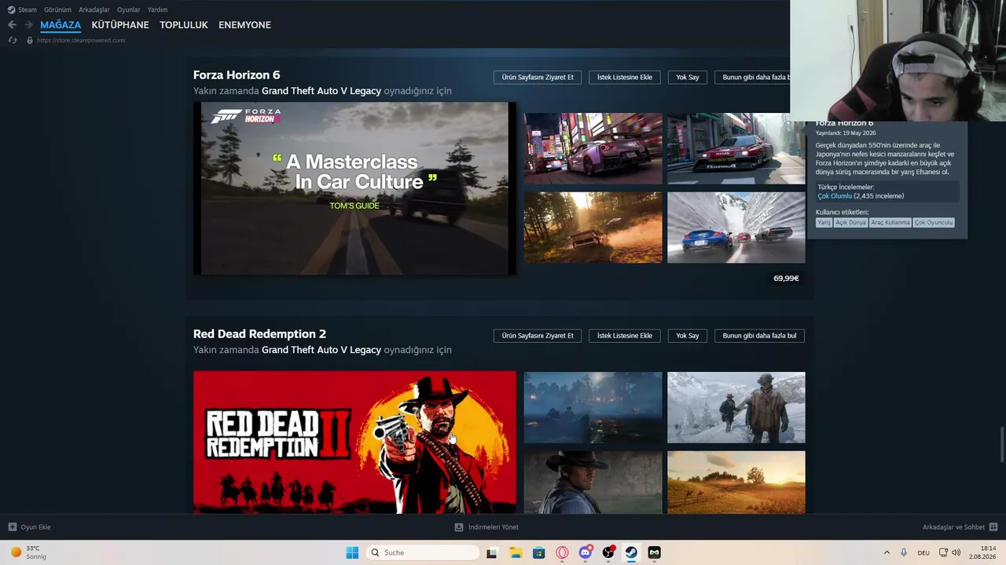Image resolution: width=1006 pixels, height=565 pixels.
Task: Open the Forza screenshot of blue car in snow
Action: 736,228
